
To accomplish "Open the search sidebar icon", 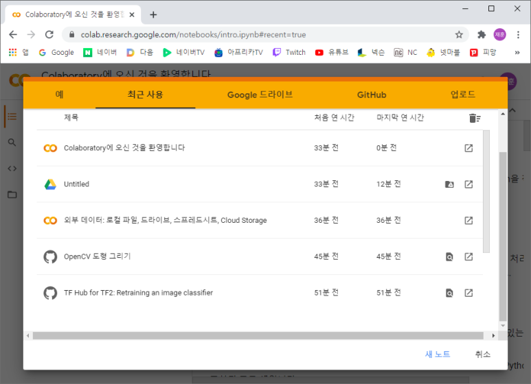I will (12, 143).
